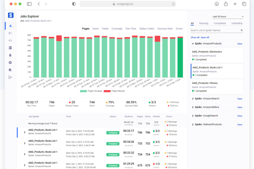
Task: Toggle the Safari sidebar icon
Action: click(29, 4)
